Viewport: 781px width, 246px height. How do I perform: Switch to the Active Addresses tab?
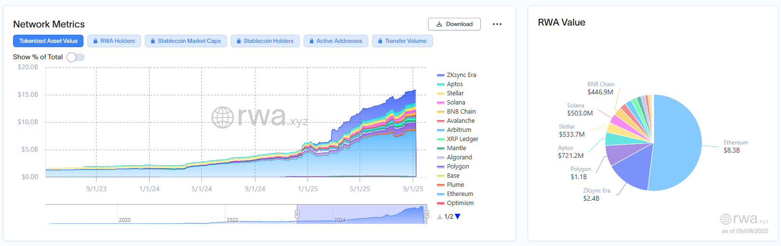pos(336,41)
